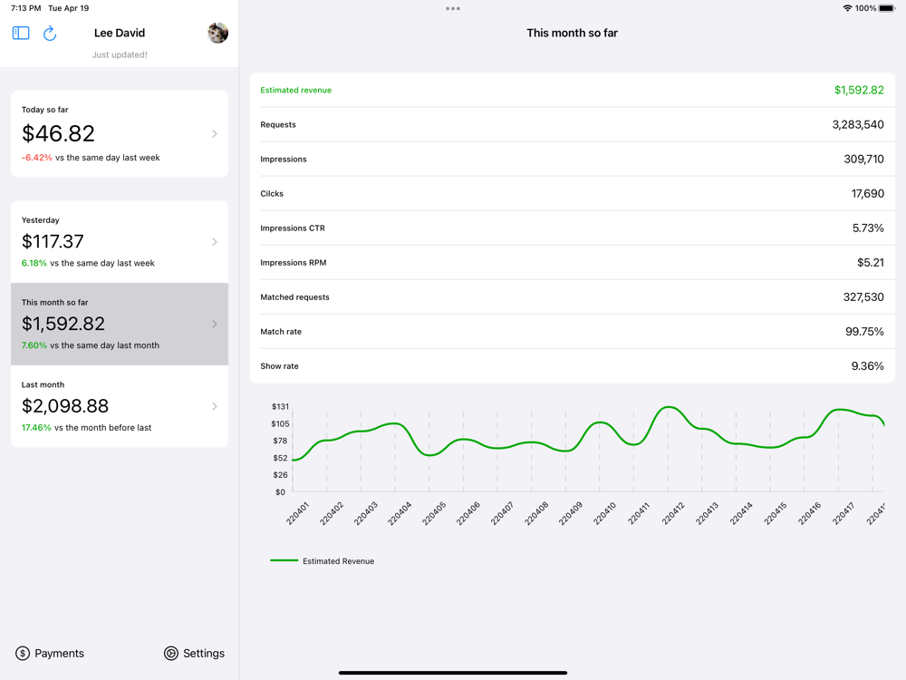Tap the 7:13 PM clock
Screen dimensions: 906x680
(25, 8)
